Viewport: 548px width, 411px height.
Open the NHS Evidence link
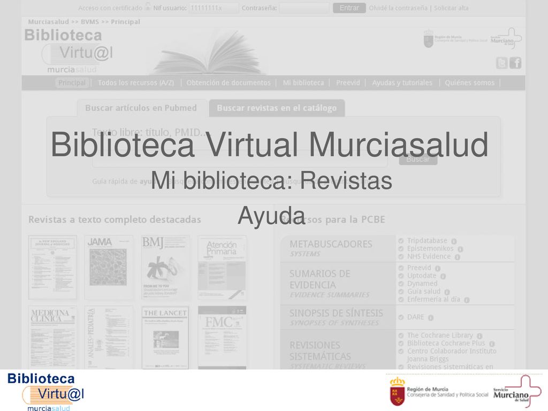point(429,256)
